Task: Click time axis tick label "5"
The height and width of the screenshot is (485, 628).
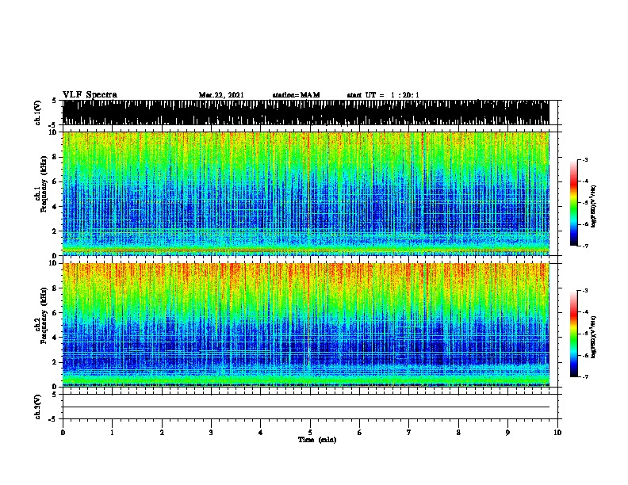Action: pyautogui.click(x=310, y=433)
